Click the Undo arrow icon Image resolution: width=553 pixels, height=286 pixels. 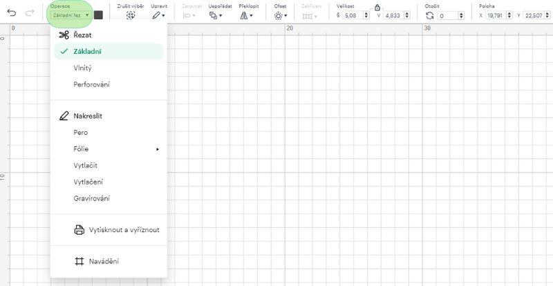12,13
